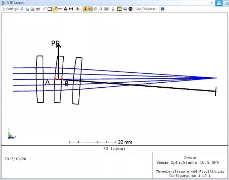Select the H-shaped measure distance tool
Viewport: 229px width, 180px height.
point(71,9)
